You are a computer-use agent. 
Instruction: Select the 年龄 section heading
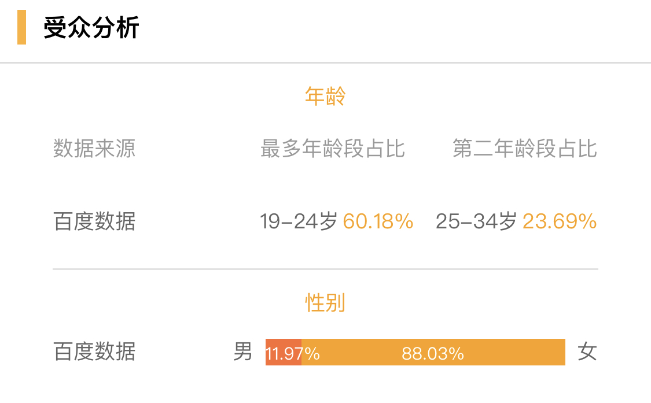325,97
